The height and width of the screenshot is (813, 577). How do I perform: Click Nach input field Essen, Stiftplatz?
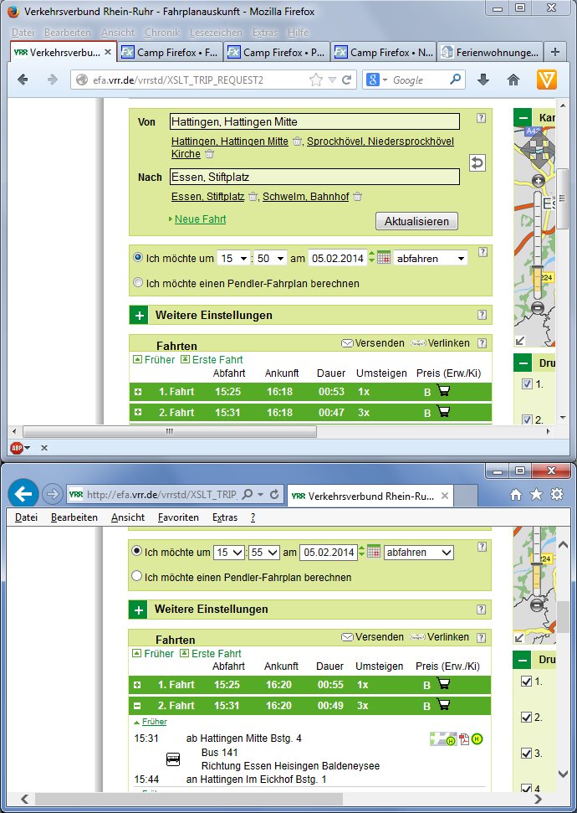(x=315, y=177)
